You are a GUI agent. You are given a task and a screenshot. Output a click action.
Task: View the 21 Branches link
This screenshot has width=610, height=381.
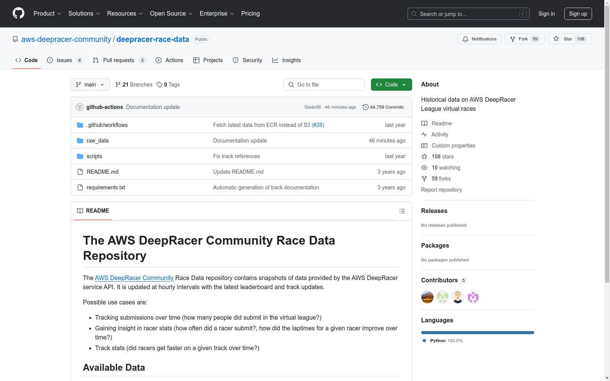(x=134, y=85)
